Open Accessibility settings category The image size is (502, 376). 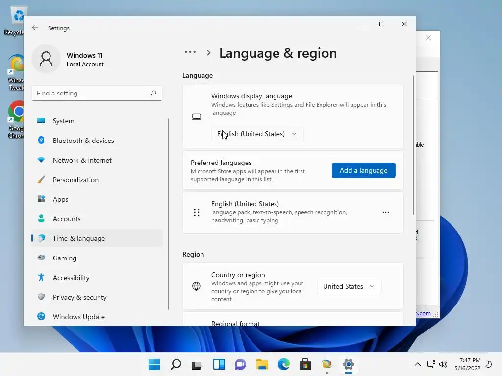[97, 278]
